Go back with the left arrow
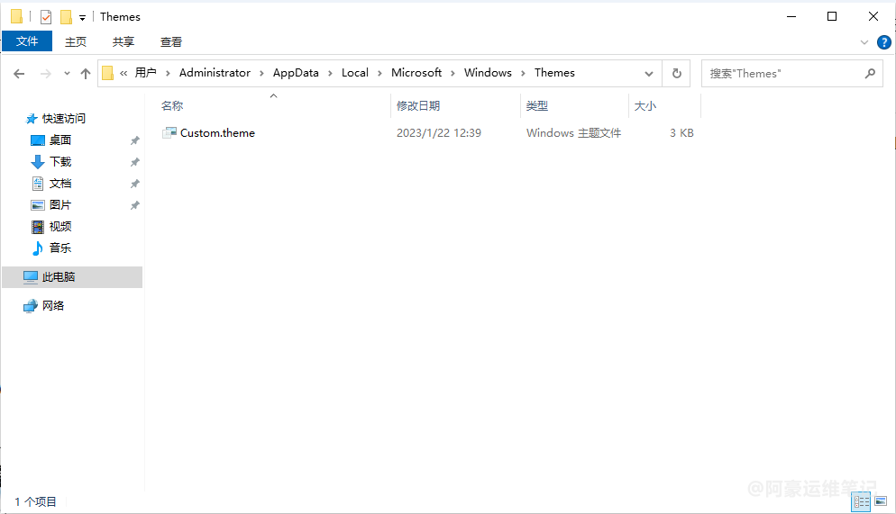 (19, 74)
